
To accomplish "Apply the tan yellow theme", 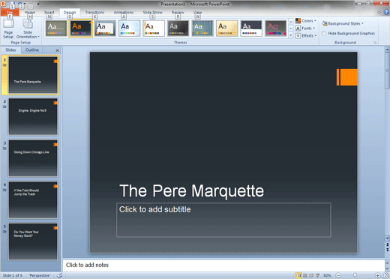I will click(226, 28).
